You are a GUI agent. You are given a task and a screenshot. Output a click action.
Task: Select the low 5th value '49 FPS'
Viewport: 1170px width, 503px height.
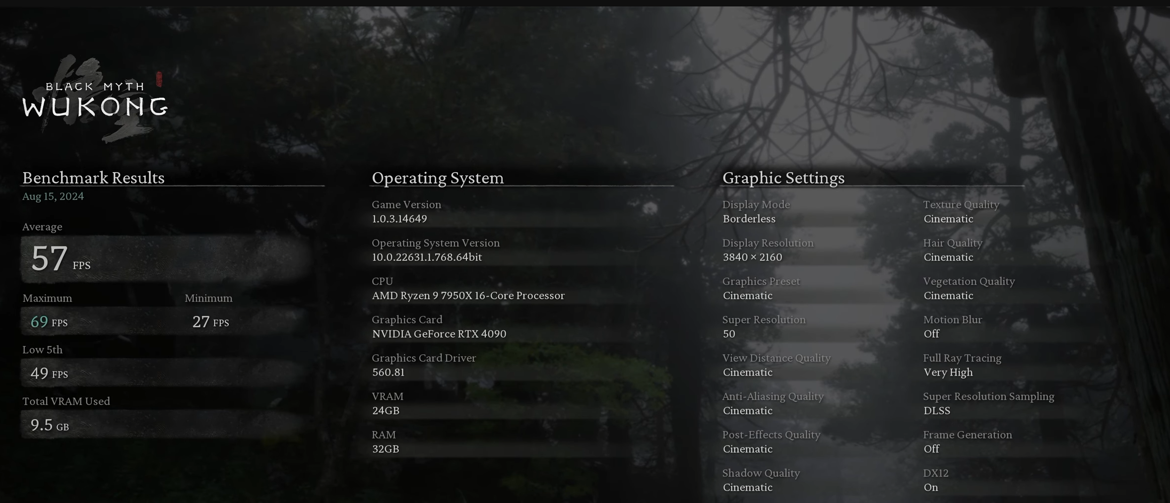49,374
